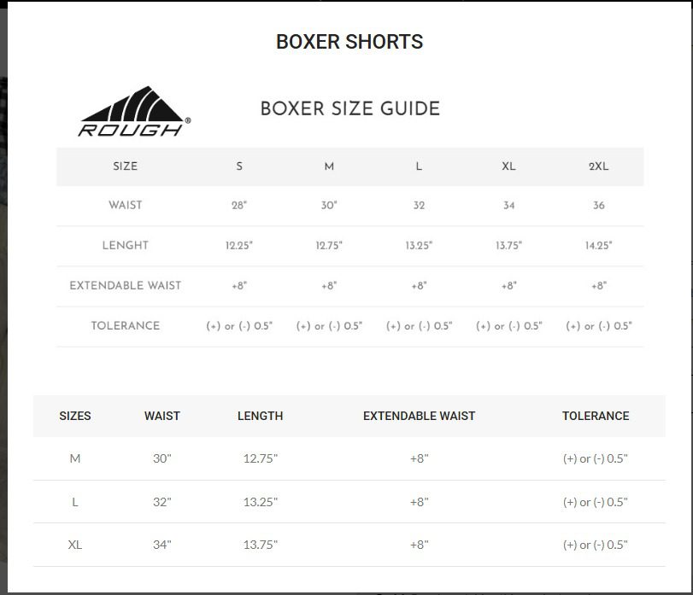Screen dimensions: 693x595
Task: Select the 2XL size column header
Action: tap(598, 166)
